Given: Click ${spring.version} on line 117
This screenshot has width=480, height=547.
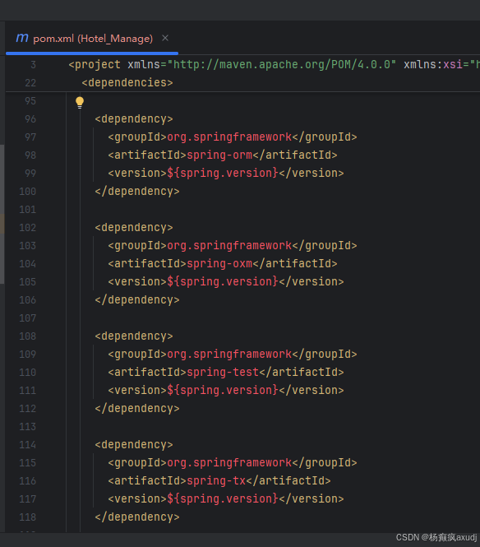Looking at the screenshot, I should 223,498.
